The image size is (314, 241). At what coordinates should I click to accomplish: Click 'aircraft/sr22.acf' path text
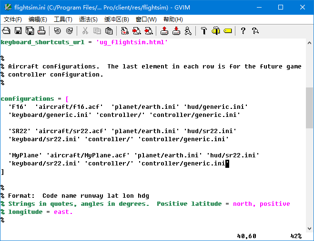tap(71, 131)
